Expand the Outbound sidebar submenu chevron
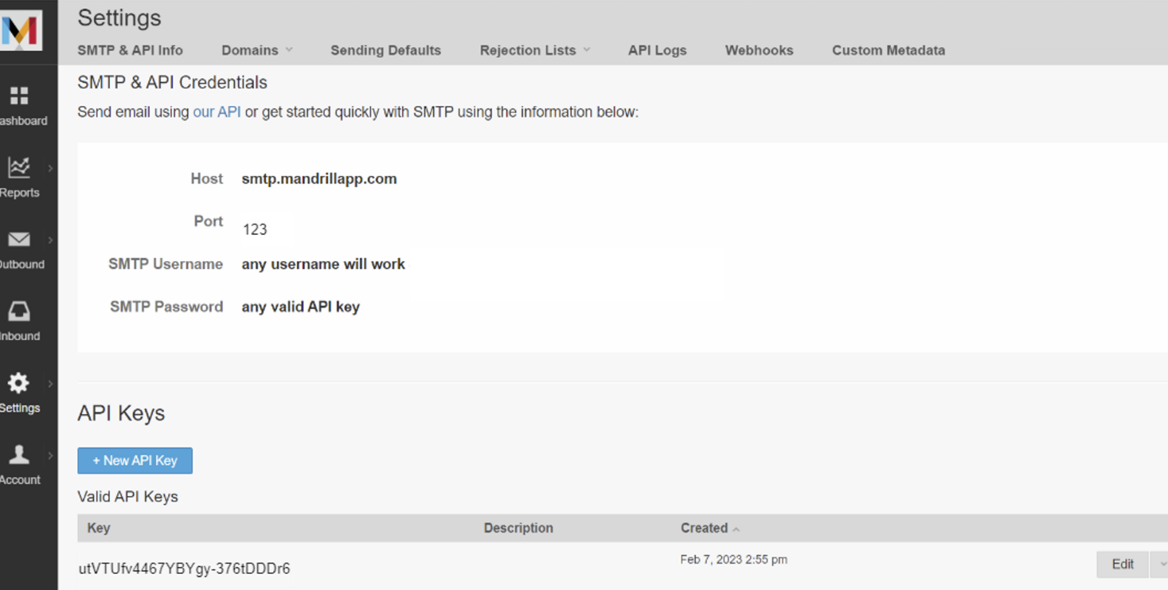 tap(49, 241)
